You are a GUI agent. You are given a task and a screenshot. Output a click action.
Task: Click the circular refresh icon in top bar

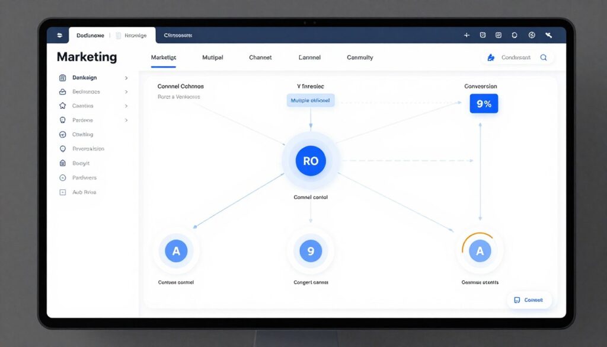515,35
